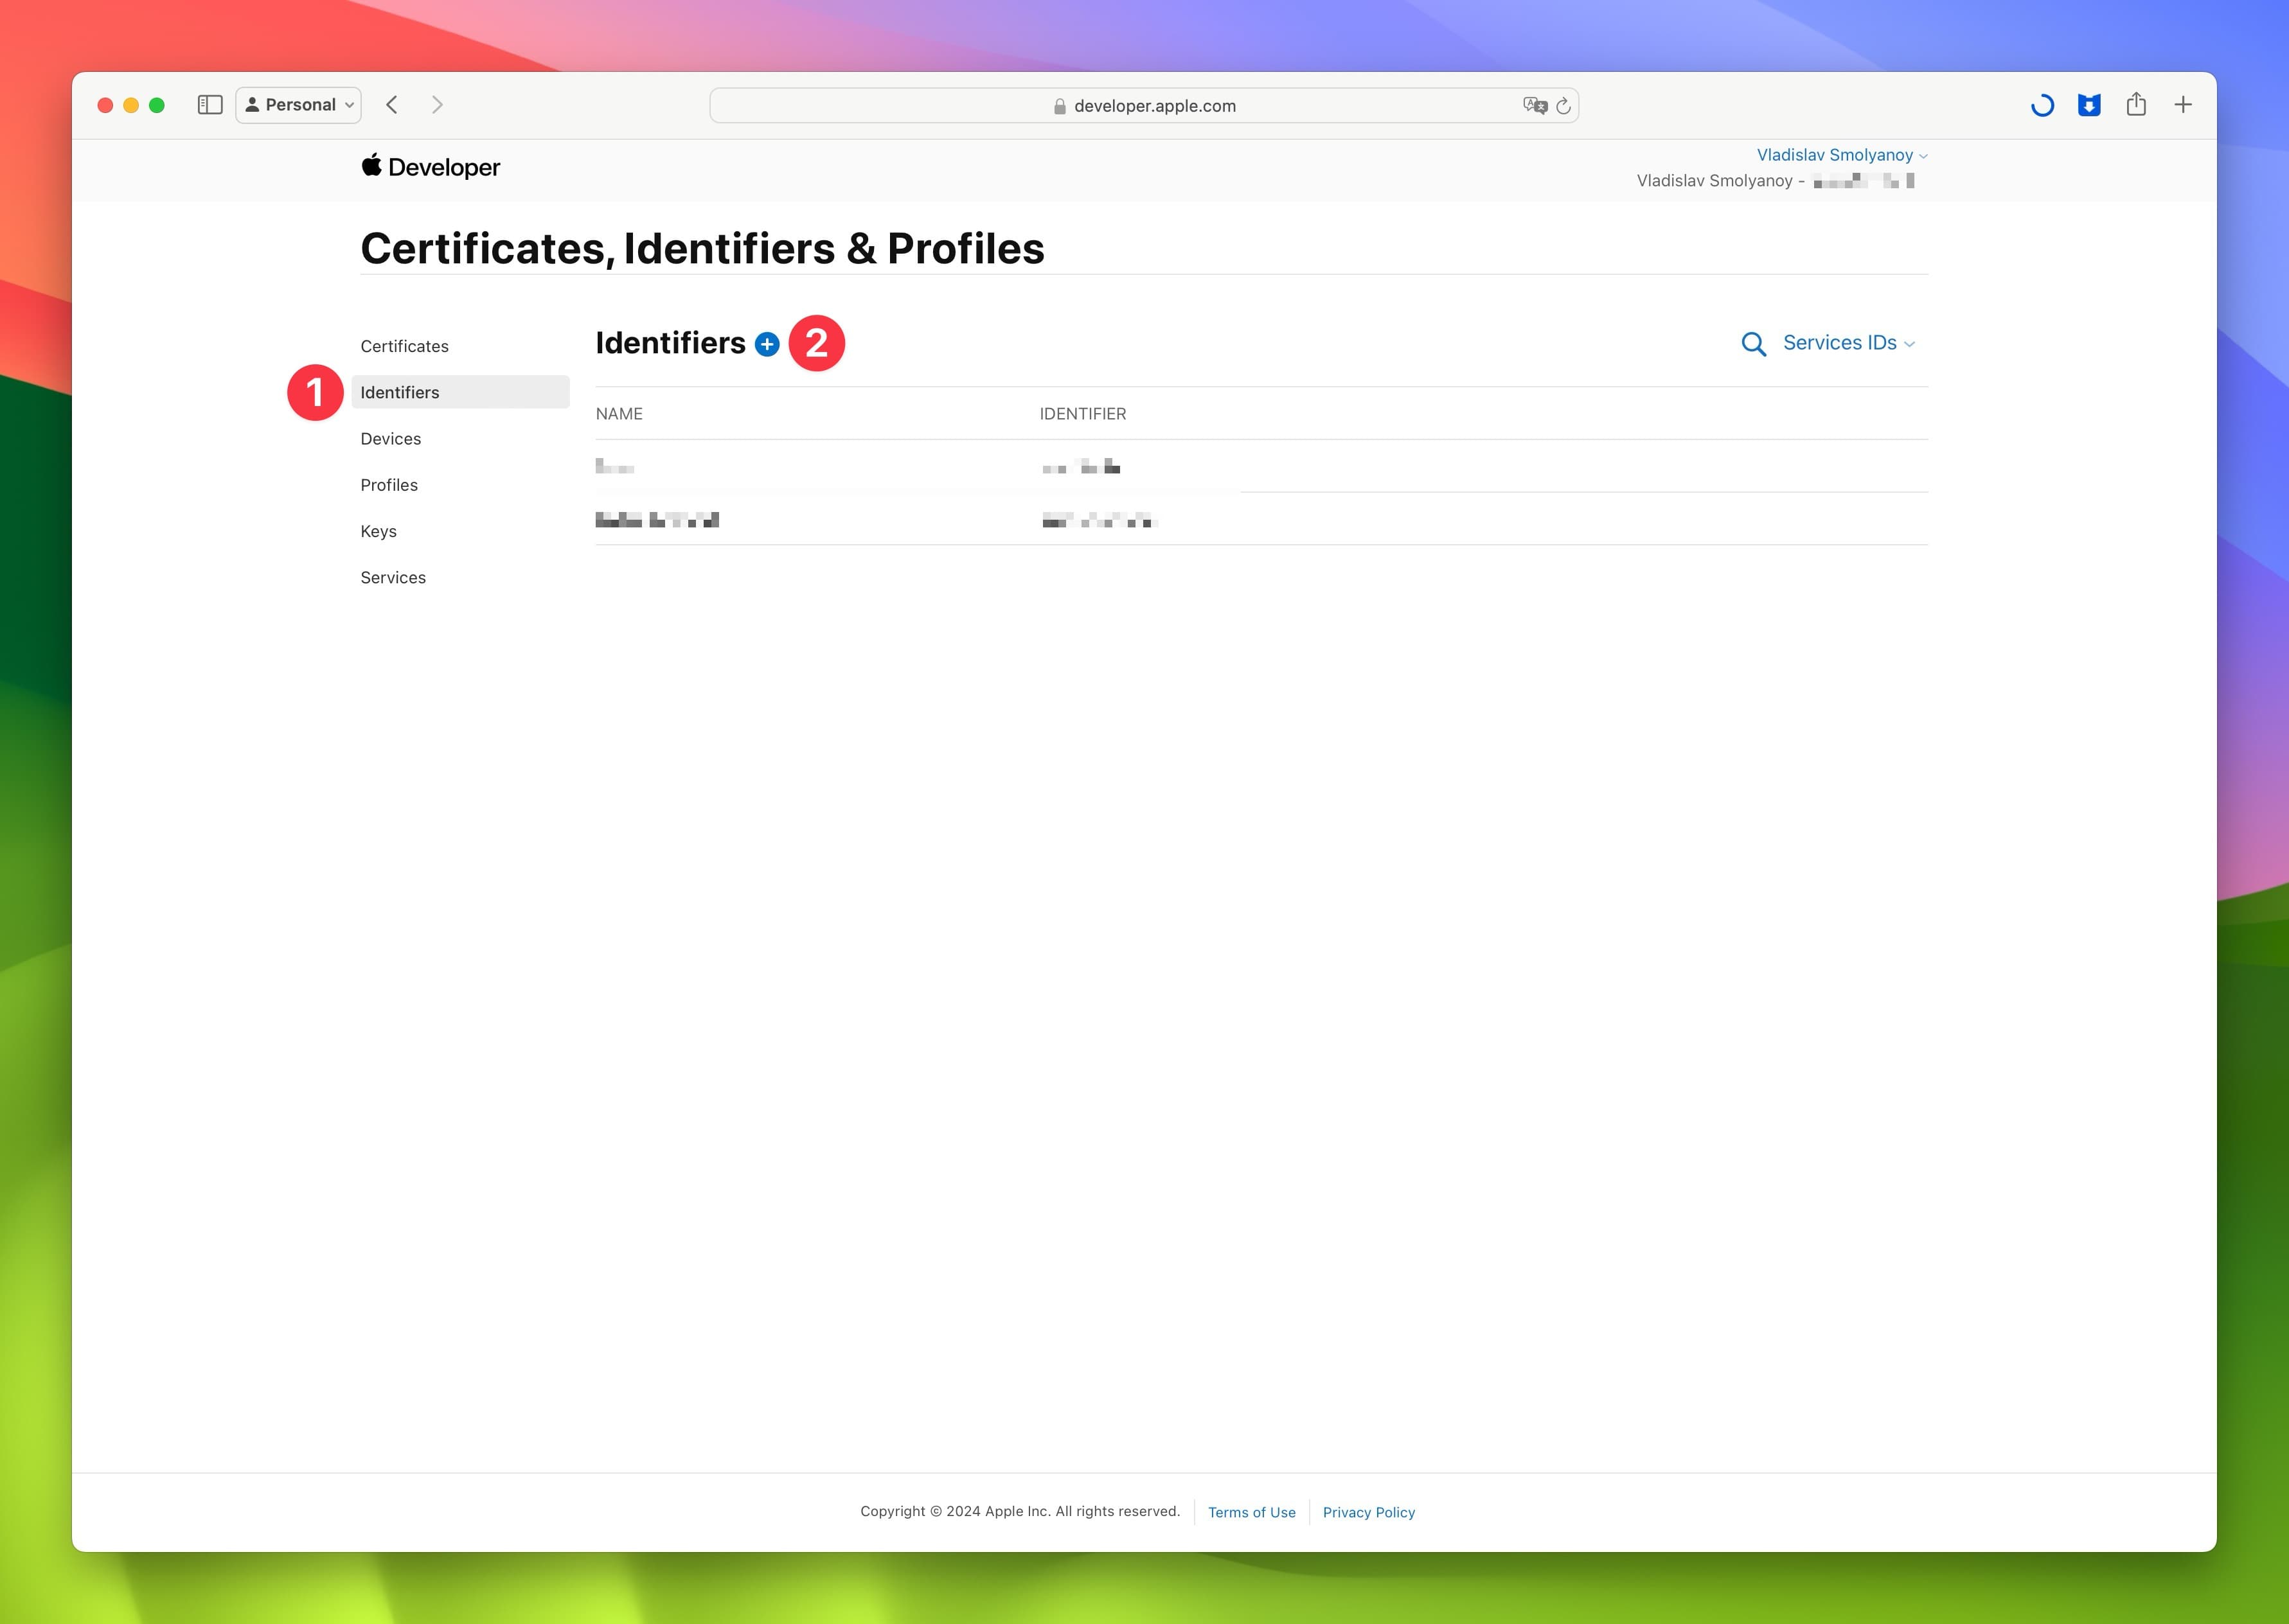Open the first blurred identifier row
2289x1624 pixels.
click(x=1261, y=466)
